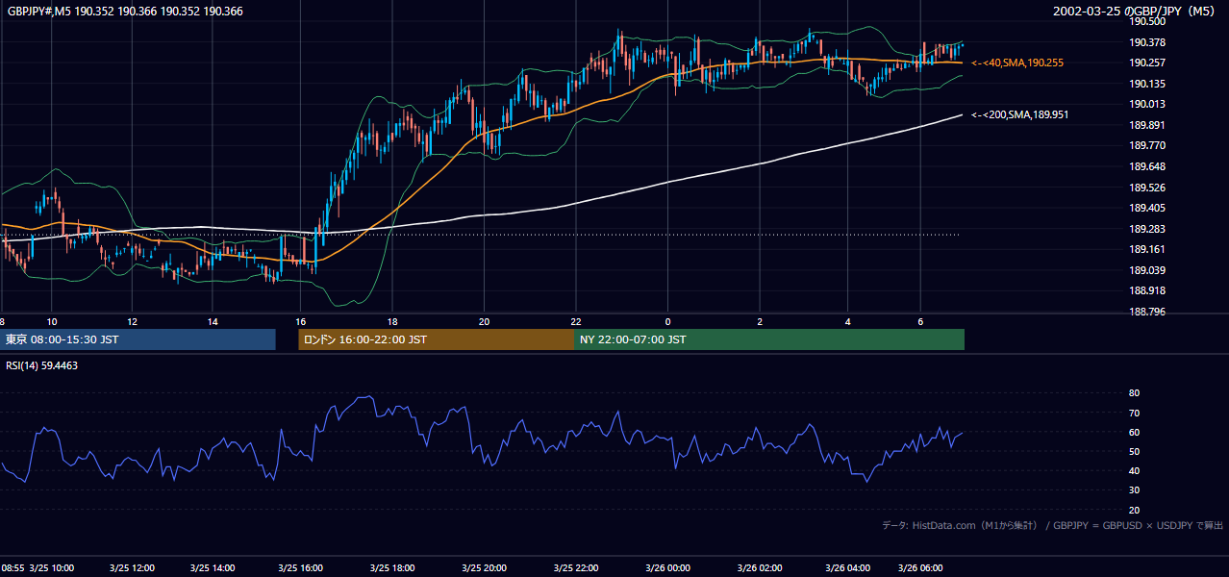Click the 3/25 14:00 time axis label
Viewport: 1229px width, 577px height.
tap(213, 567)
